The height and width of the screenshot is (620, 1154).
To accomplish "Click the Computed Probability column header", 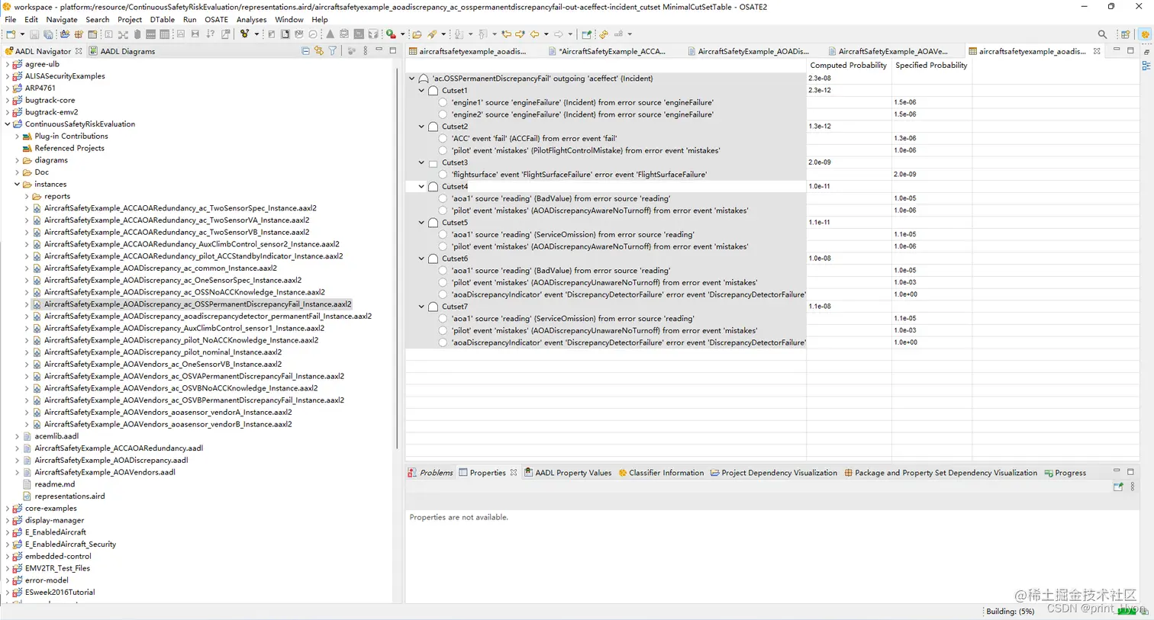I will click(x=849, y=66).
